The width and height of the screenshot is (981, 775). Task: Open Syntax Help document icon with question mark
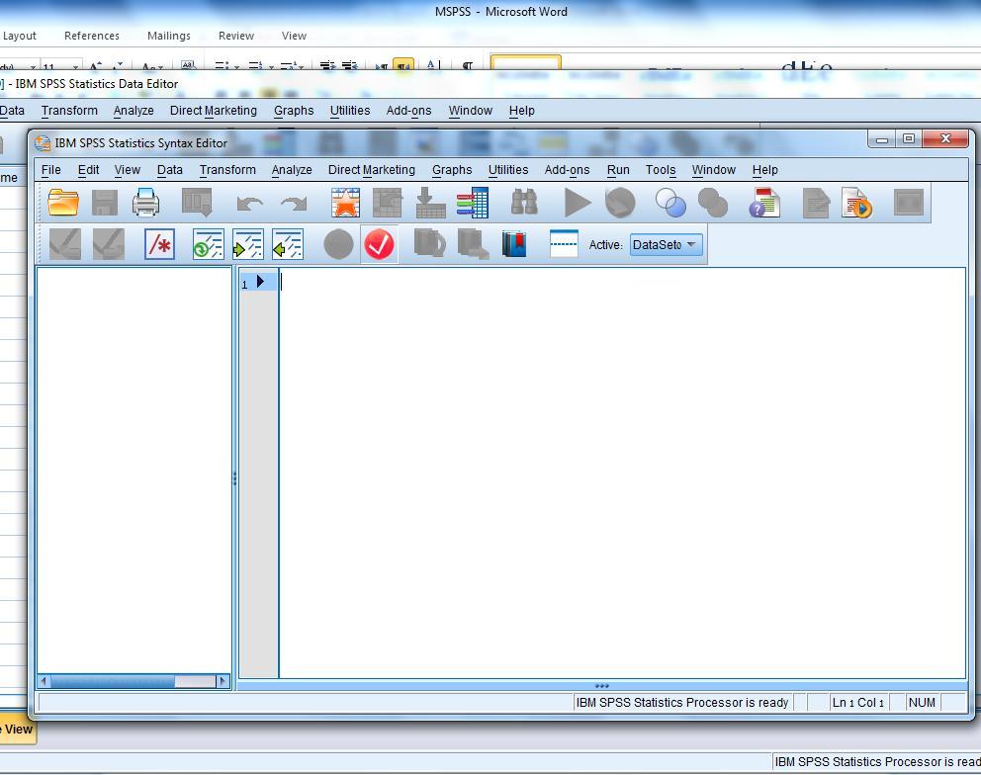click(764, 203)
